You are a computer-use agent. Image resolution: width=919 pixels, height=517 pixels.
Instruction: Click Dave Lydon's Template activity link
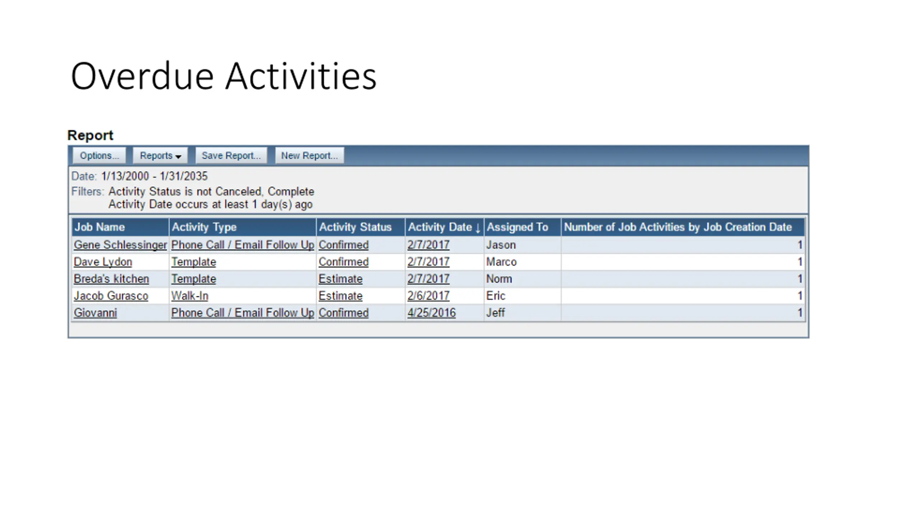coord(193,262)
